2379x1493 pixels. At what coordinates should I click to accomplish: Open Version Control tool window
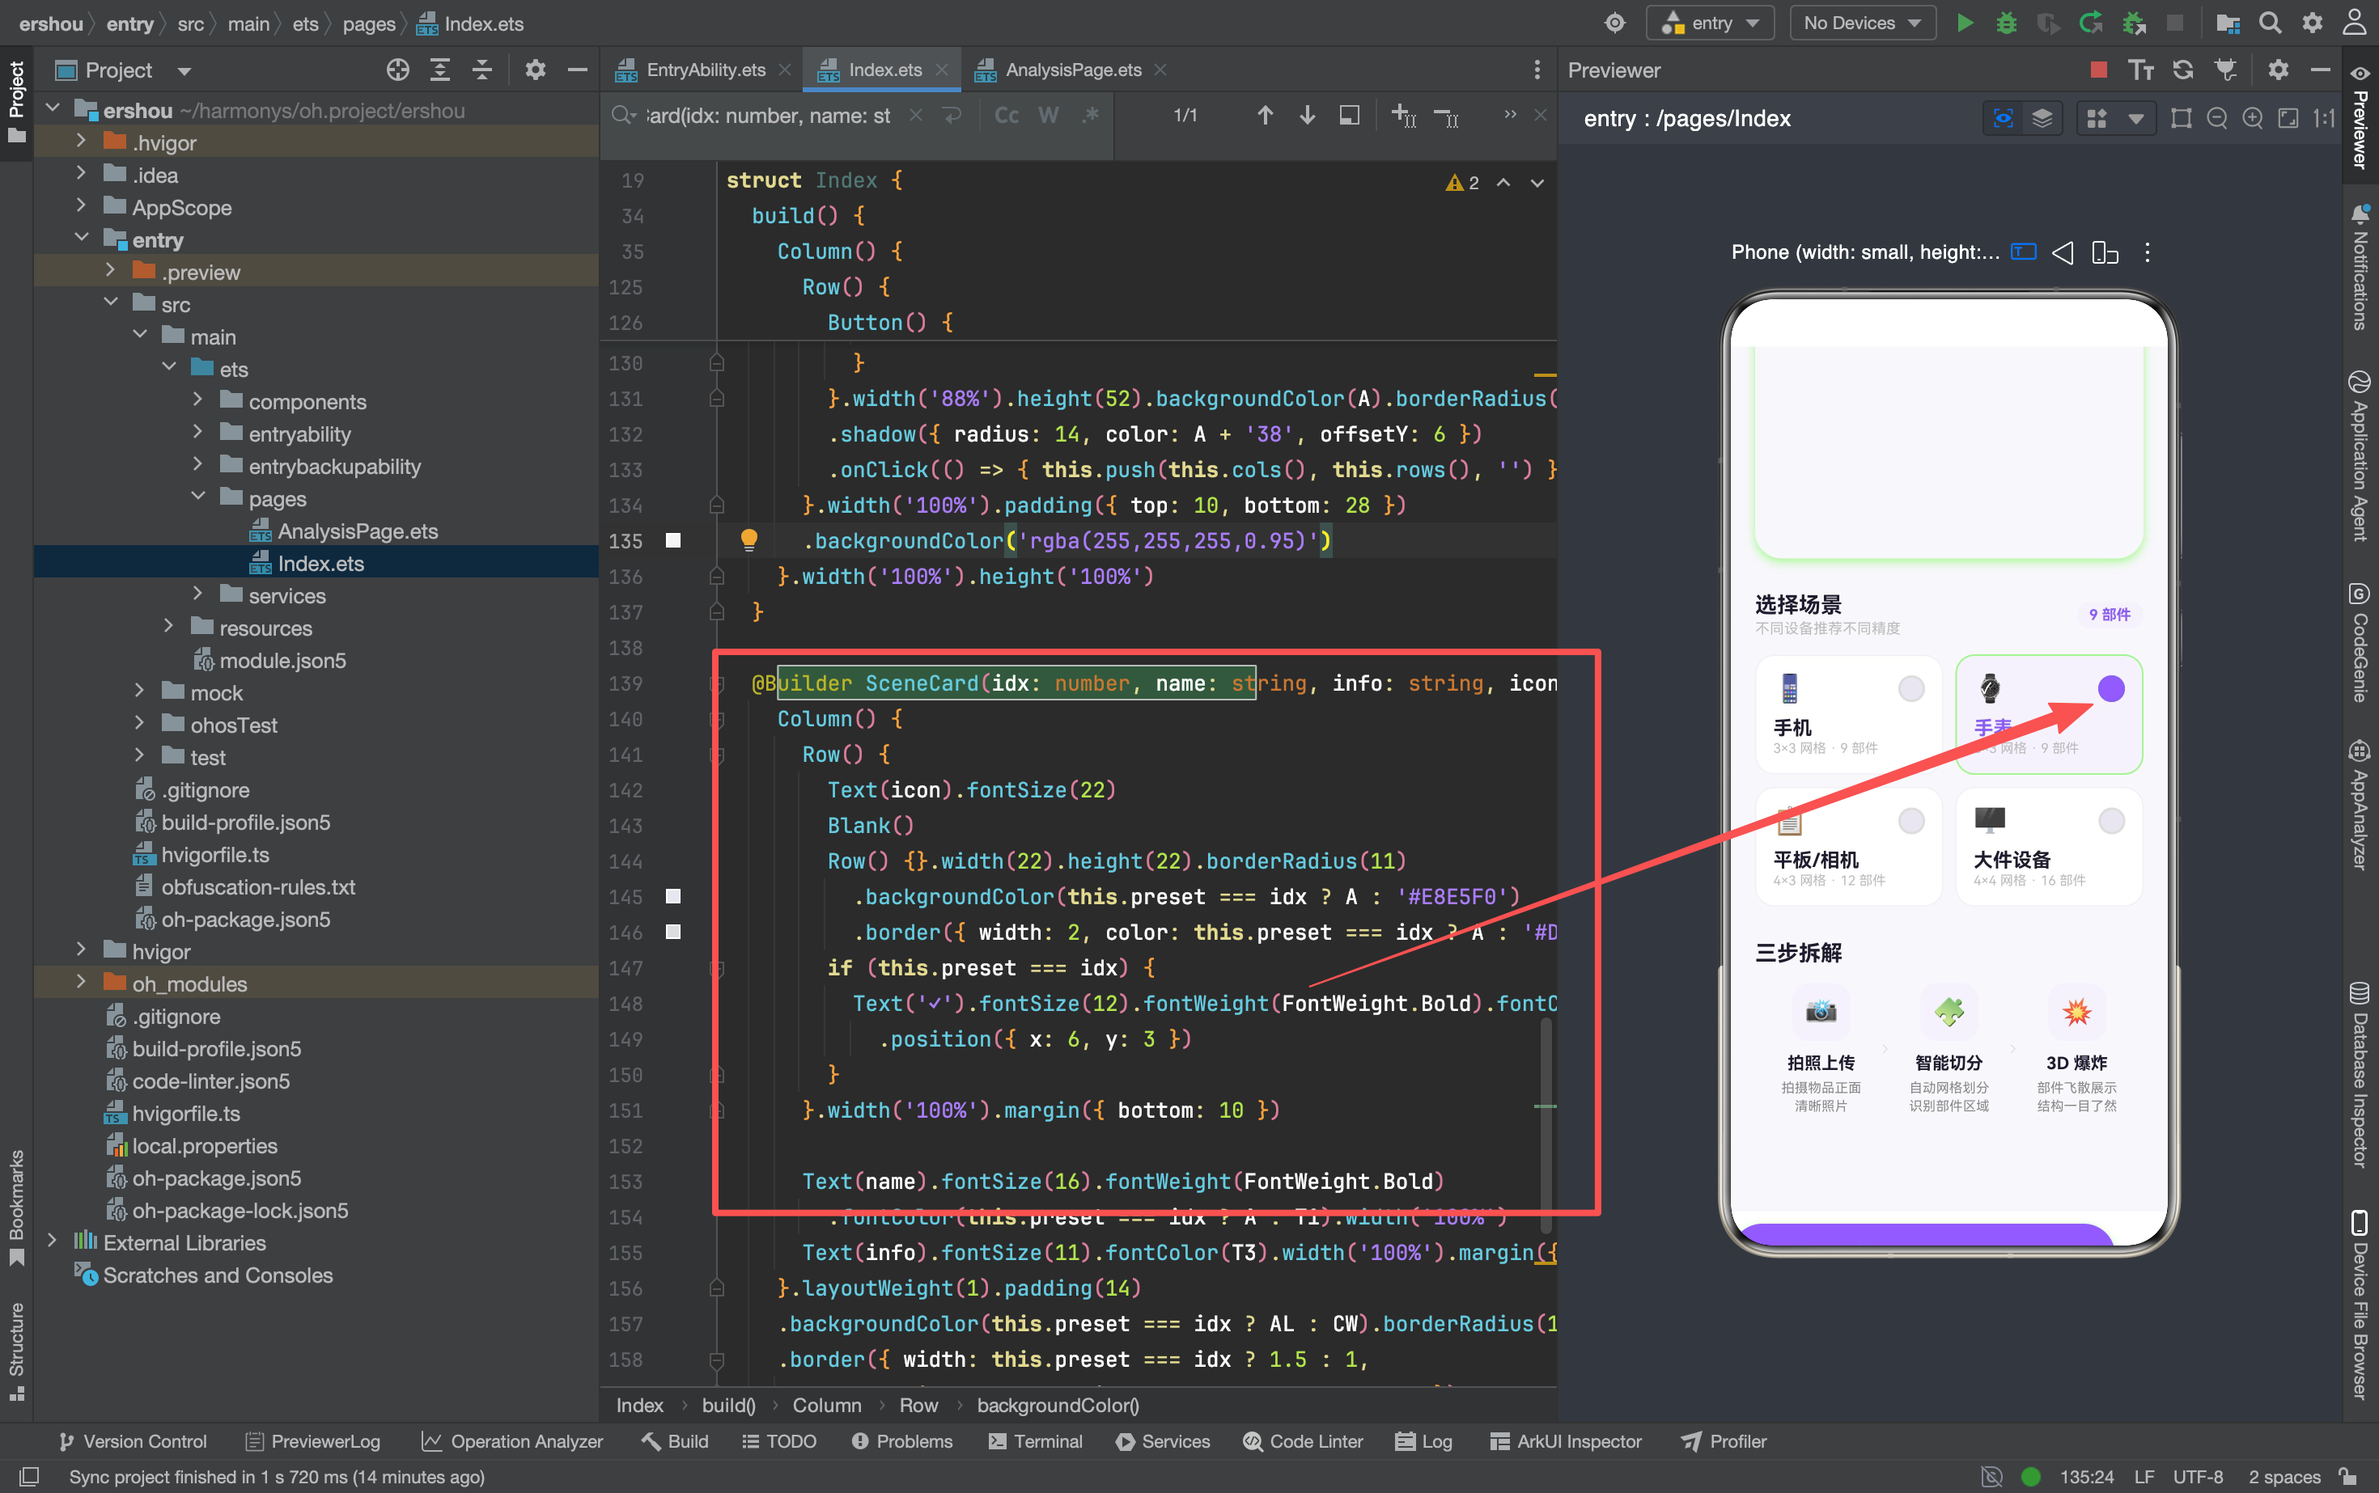tap(133, 1442)
